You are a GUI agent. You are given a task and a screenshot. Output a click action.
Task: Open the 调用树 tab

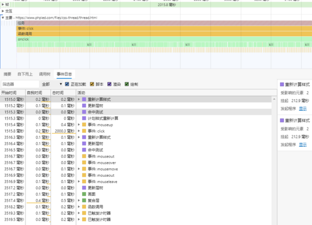[x=45, y=74]
